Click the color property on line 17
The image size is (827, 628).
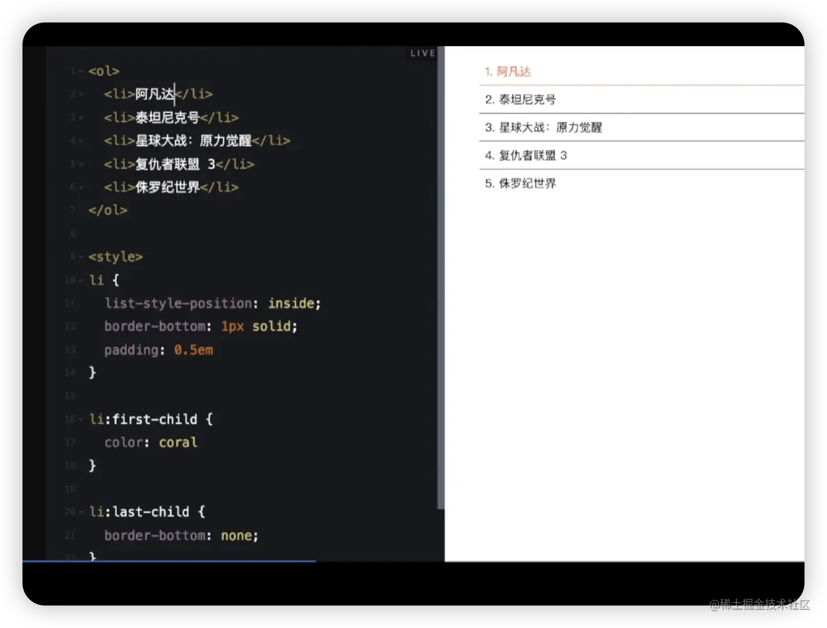(124, 443)
